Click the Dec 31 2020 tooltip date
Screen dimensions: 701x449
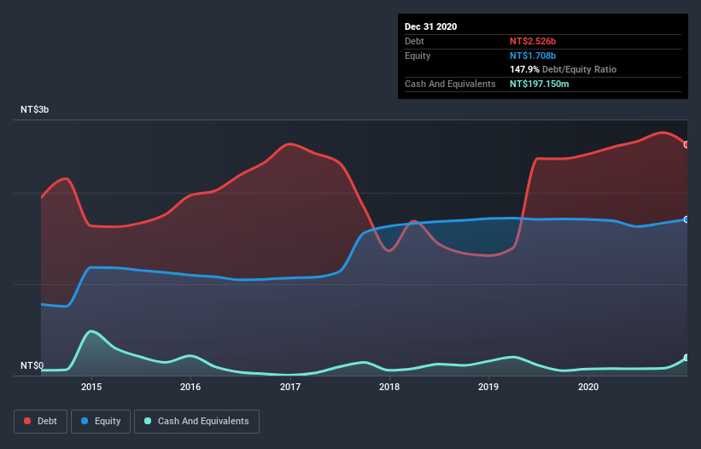point(430,26)
